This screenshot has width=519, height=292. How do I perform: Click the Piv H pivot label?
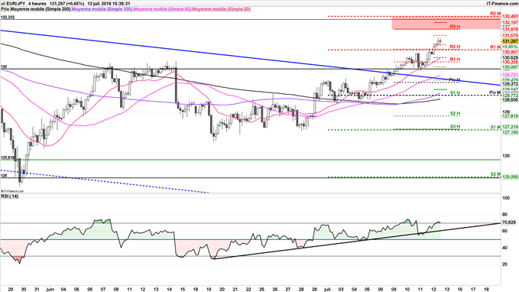455,79
